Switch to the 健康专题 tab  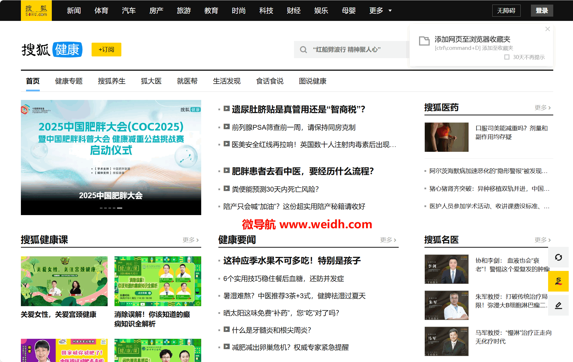69,81
